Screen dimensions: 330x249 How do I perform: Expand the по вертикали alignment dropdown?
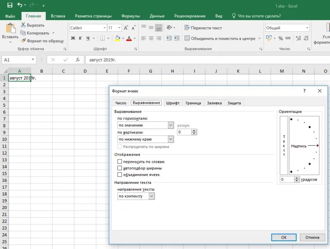coord(171,139)
